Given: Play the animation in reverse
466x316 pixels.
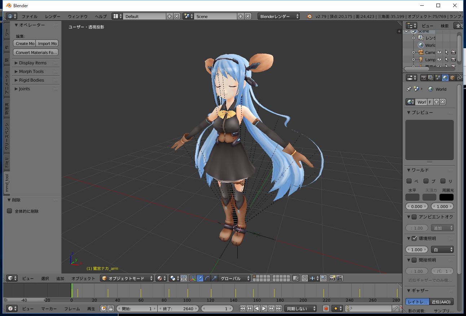Looking at the screenshot, I should click(x=257, y=308).
